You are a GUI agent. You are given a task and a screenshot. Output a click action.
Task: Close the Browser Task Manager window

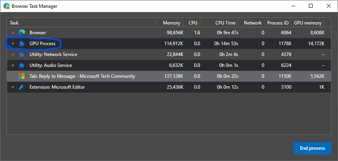click(328, 6)
